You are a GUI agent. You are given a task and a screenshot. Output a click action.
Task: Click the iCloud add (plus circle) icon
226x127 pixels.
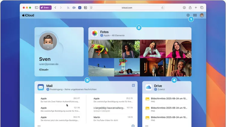click(x=188, y=15)
